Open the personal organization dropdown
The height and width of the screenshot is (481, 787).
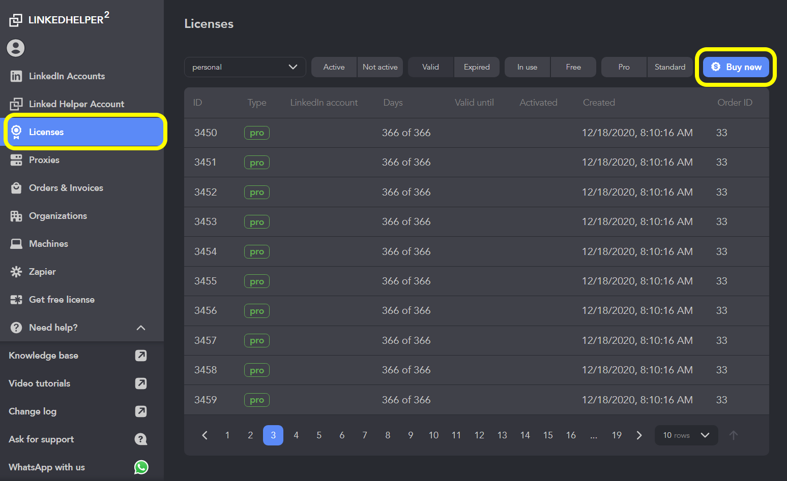[245, 67]
